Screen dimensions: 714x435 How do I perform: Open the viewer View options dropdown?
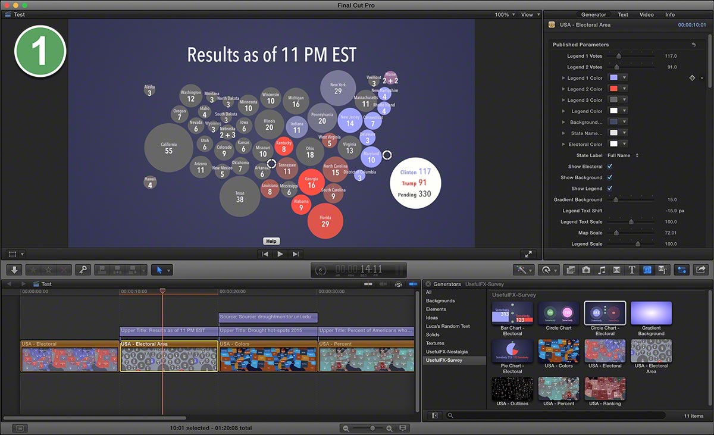530,14
